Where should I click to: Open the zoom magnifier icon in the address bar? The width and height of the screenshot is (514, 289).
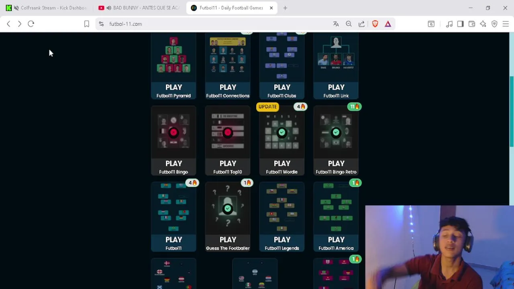click(349, 24)
